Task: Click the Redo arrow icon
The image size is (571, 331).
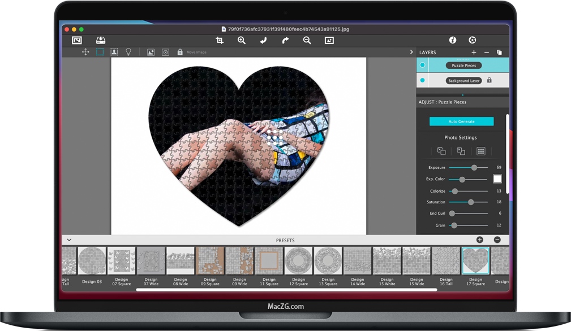Action: click(285, 40)
